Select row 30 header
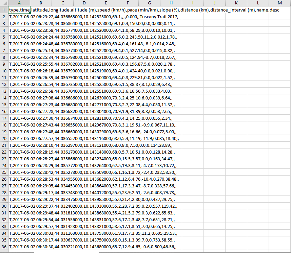 [x=4, y=206]
